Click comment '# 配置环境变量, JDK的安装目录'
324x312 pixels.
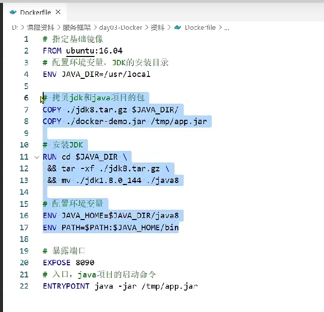coord(105,62)
